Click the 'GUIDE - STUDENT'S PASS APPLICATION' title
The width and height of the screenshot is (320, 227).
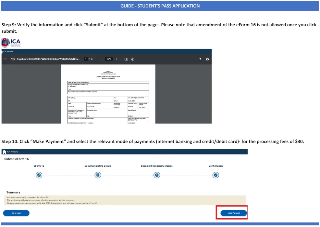point(160,6)
